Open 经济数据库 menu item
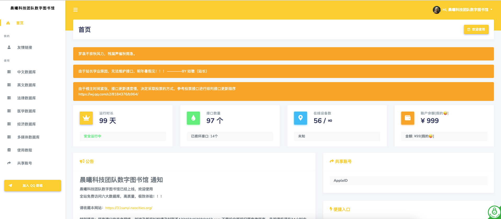The width and height of the screenshot is (501, 219). click(33, 124)
